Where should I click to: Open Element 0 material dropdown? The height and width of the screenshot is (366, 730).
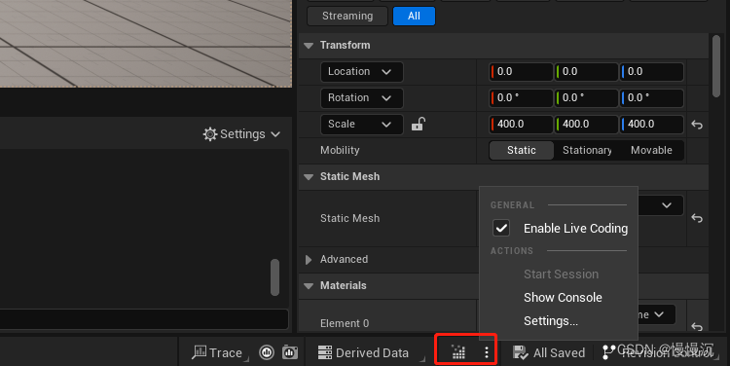coord(658,314)
